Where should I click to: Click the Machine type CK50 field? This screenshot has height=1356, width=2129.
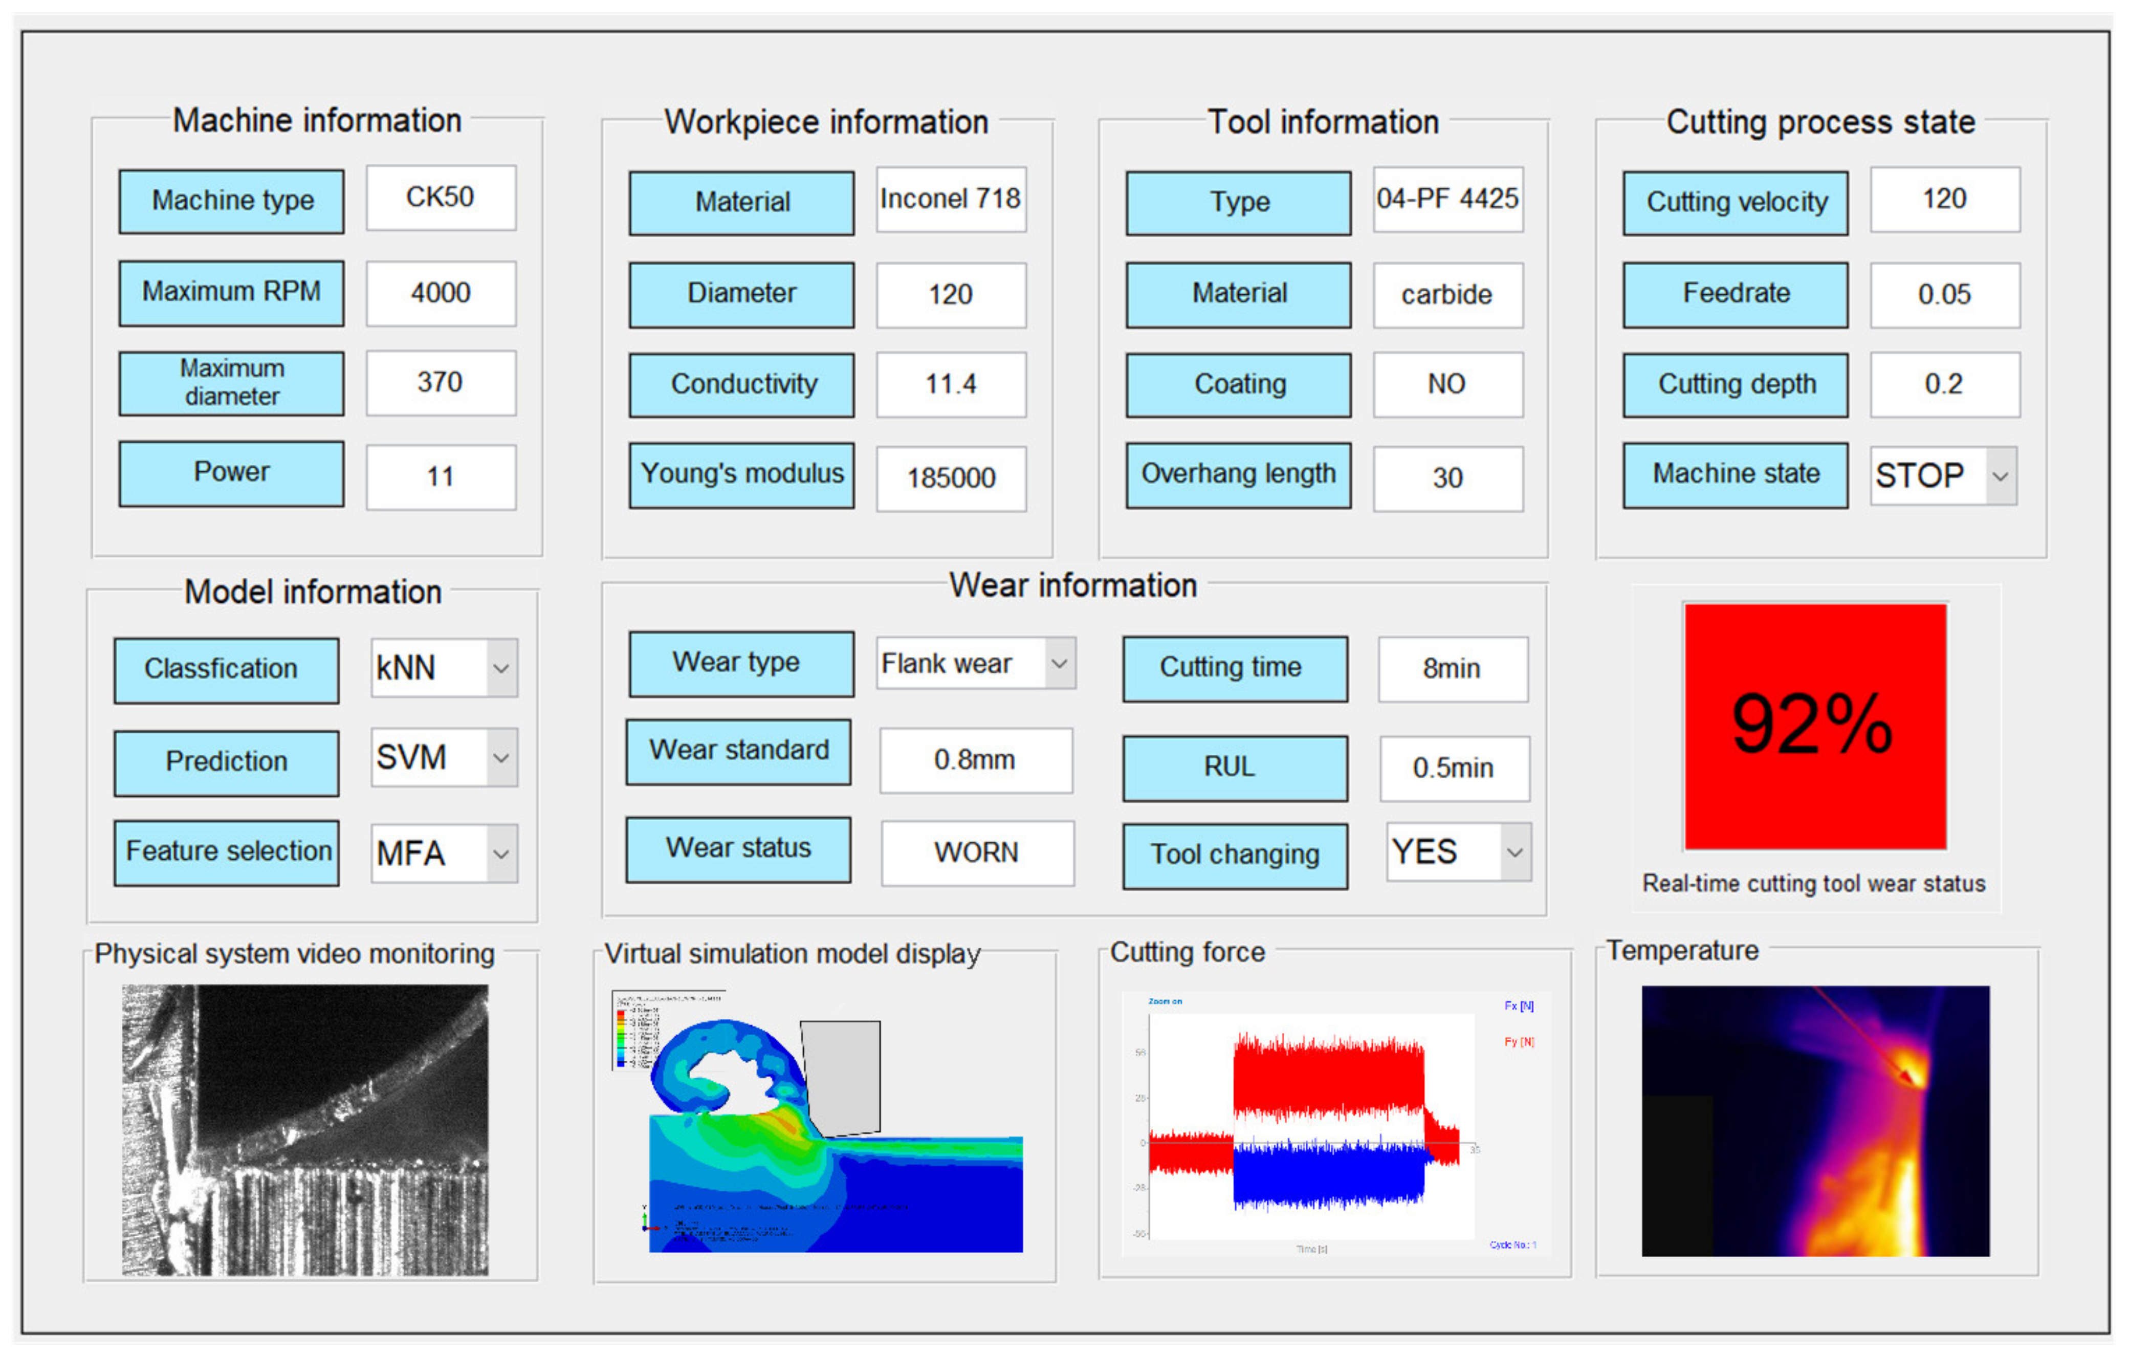(441, 198)
